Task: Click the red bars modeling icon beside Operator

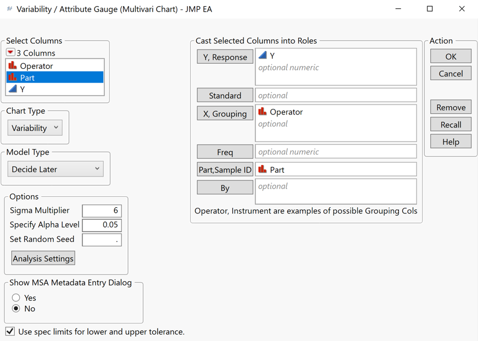Action: (14, 64)
